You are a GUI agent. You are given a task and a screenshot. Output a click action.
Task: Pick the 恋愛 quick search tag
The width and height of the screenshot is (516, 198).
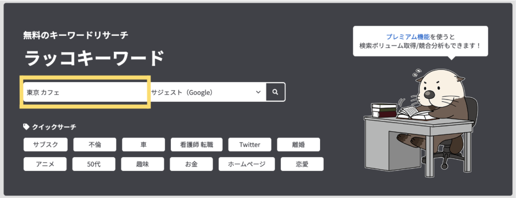pos(302,164)
